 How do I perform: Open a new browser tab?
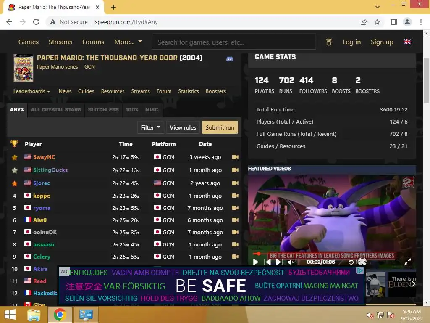coord(113,8)
